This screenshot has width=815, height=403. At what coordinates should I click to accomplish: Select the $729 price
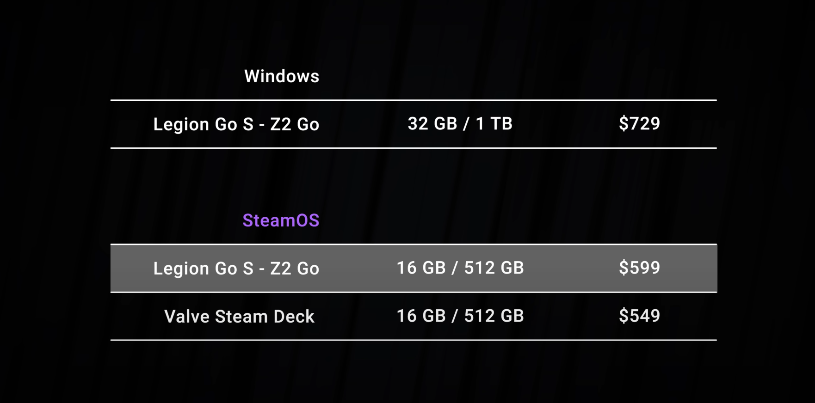tap(639, 124)
